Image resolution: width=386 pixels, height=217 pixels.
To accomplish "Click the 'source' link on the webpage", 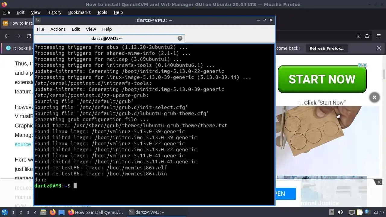I will [23, 144].
